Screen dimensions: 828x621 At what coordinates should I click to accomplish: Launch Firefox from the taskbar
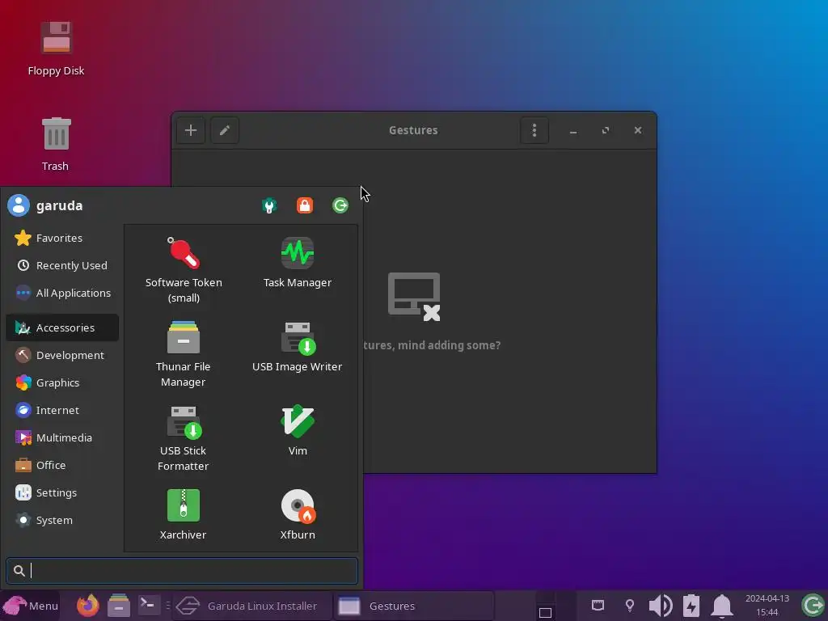coord(87,605)
